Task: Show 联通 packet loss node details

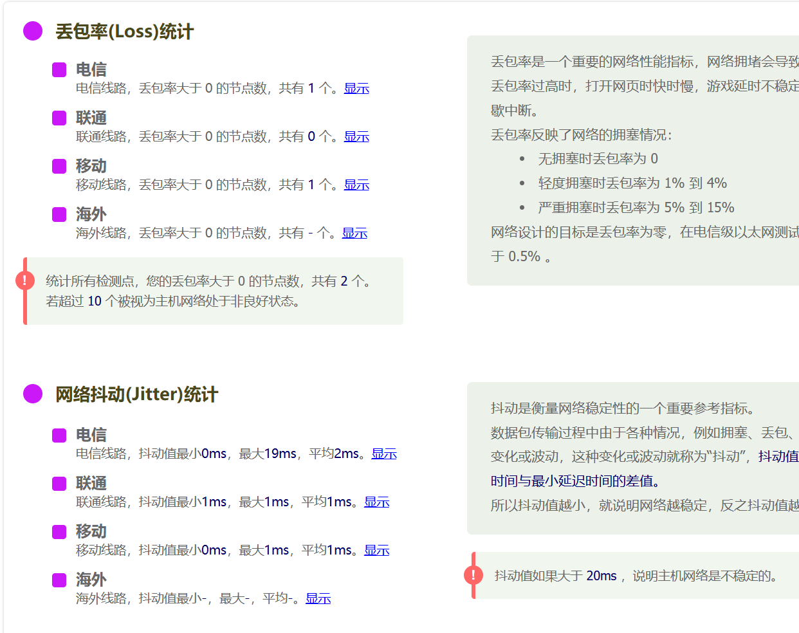Action: [x=356, y=136]
